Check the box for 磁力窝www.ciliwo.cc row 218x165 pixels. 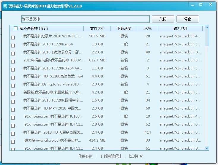tap(13, 142)
